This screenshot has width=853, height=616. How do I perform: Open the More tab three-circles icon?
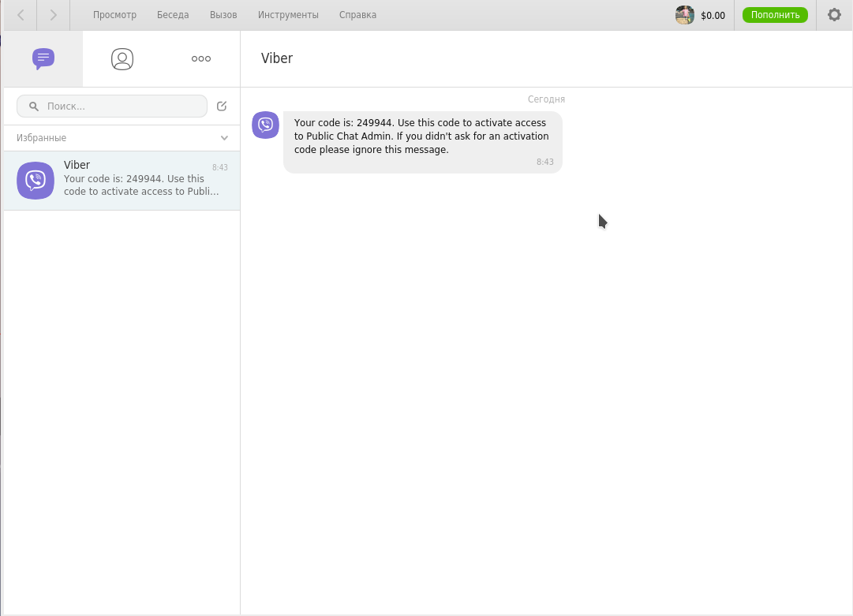click(201, 58)
